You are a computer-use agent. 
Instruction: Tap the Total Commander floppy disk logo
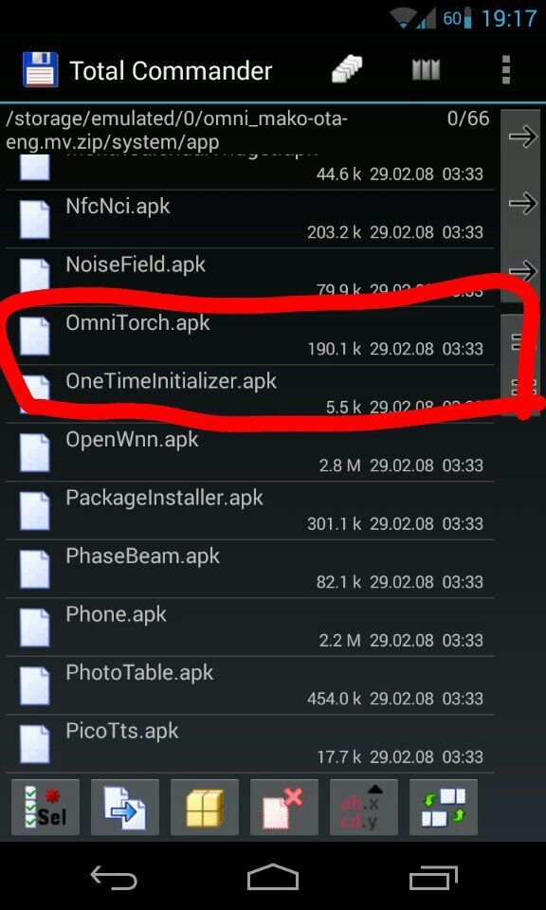click(40, 69)
